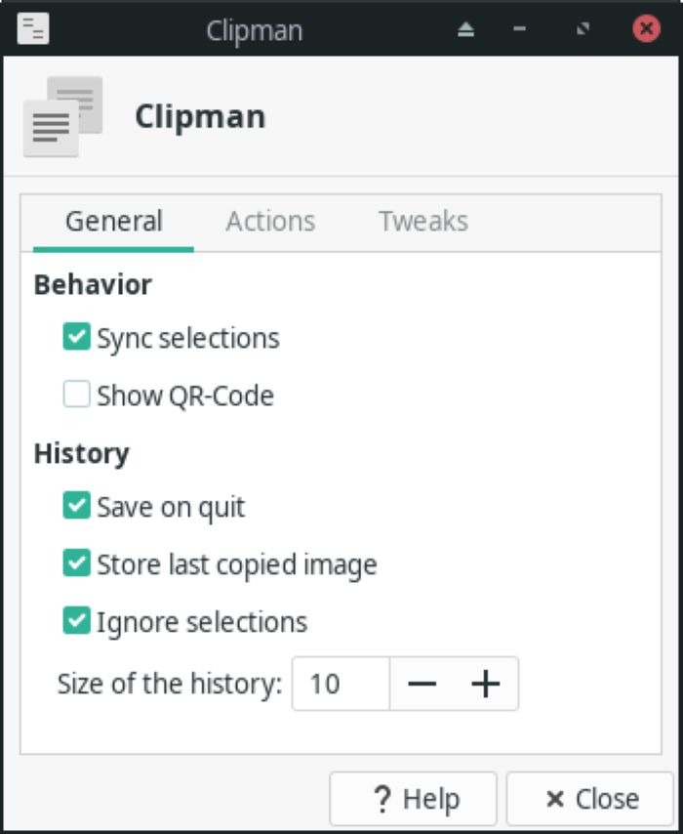The width and height of the screenshot is (683, 834).
Task: Open the Tweaks tab
Action: [423, 222]
